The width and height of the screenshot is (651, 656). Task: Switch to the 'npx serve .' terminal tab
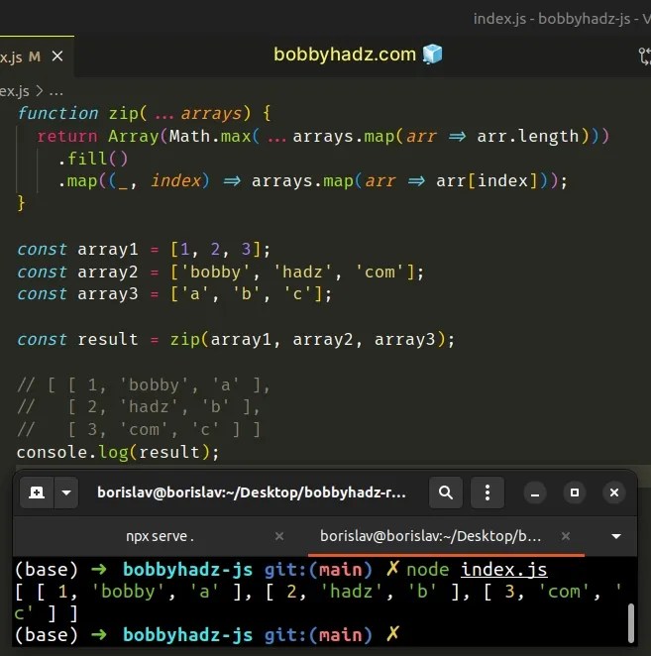pos(161,536)
